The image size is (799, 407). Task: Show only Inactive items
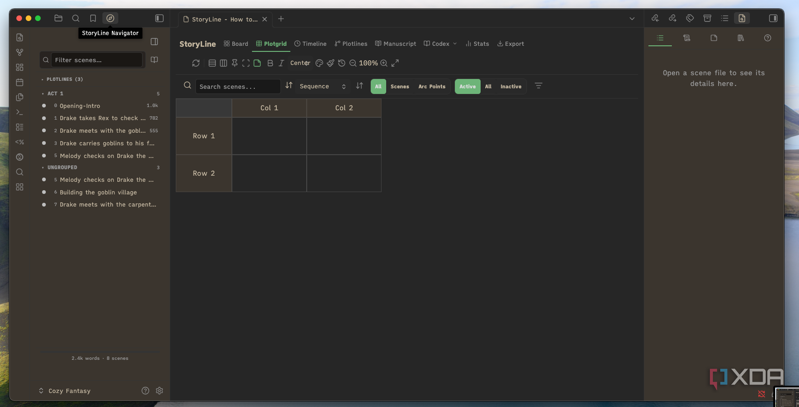[x=511, y=86]
